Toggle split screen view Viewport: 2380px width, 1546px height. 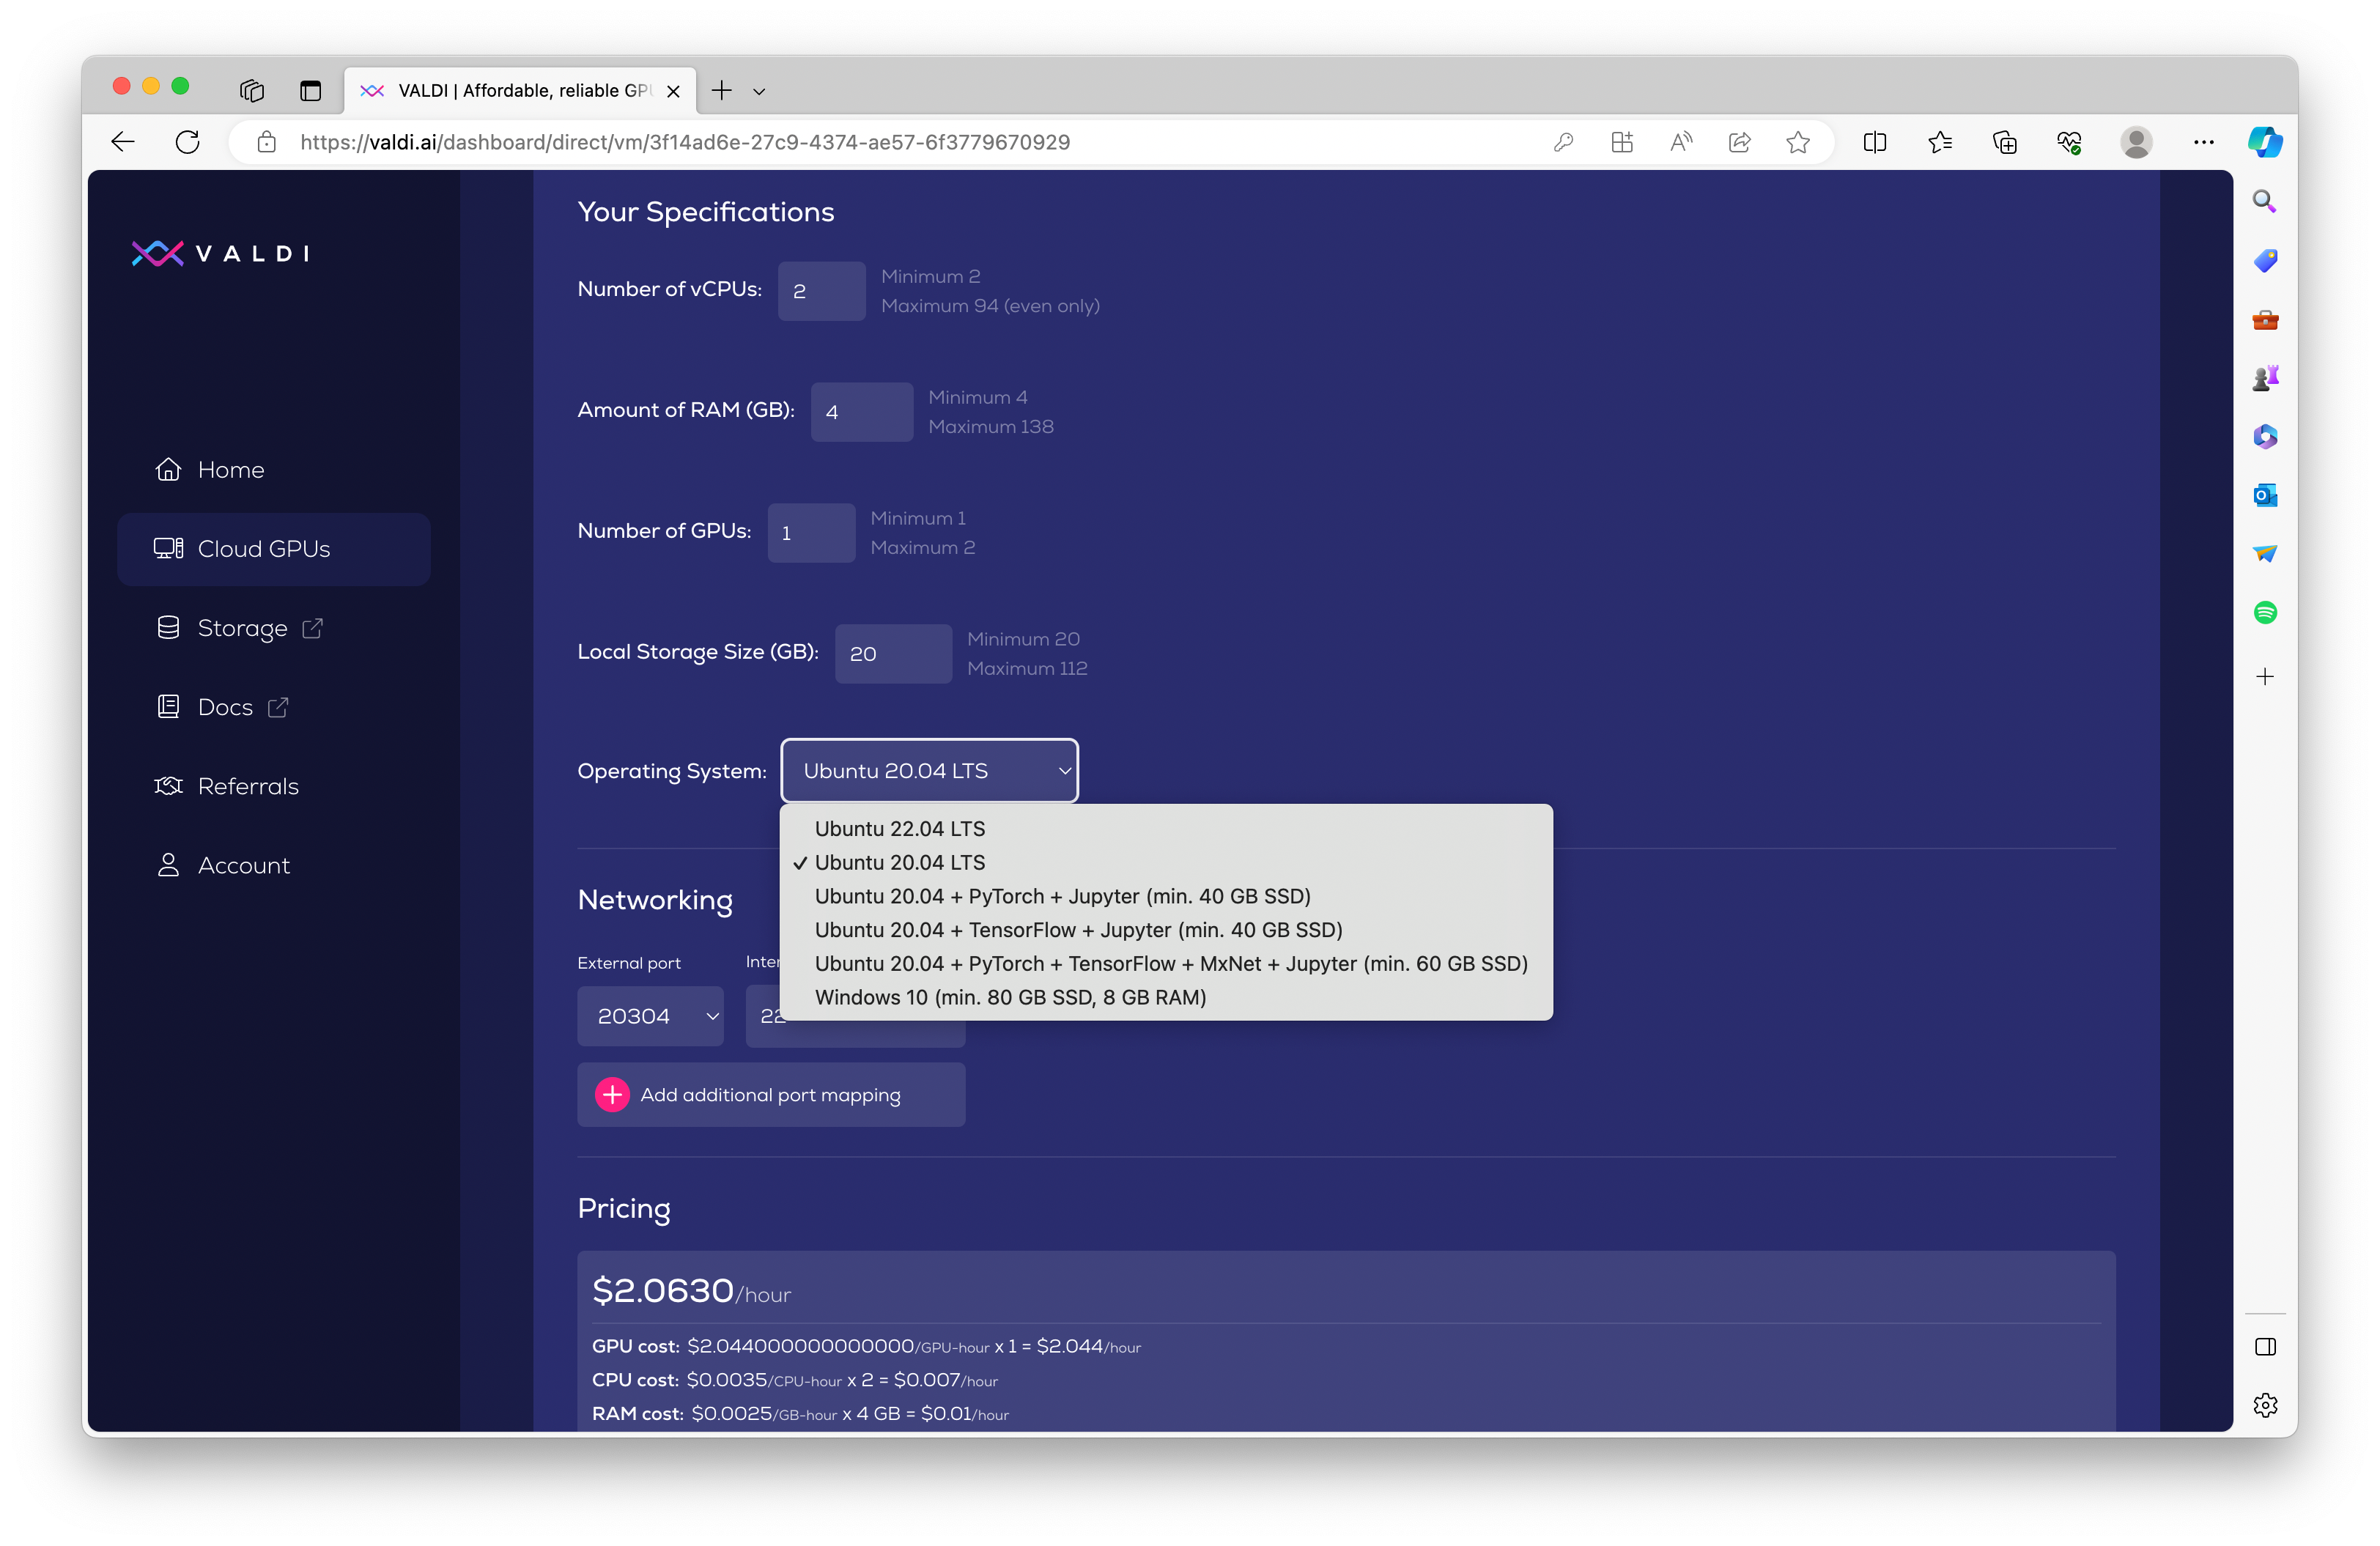point(1875,142)
